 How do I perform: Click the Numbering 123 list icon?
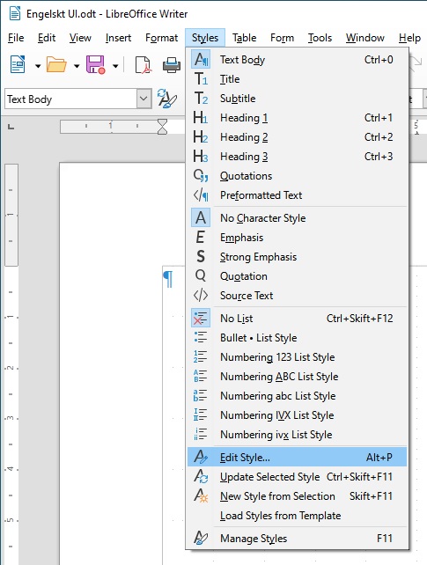click(201, 357)
